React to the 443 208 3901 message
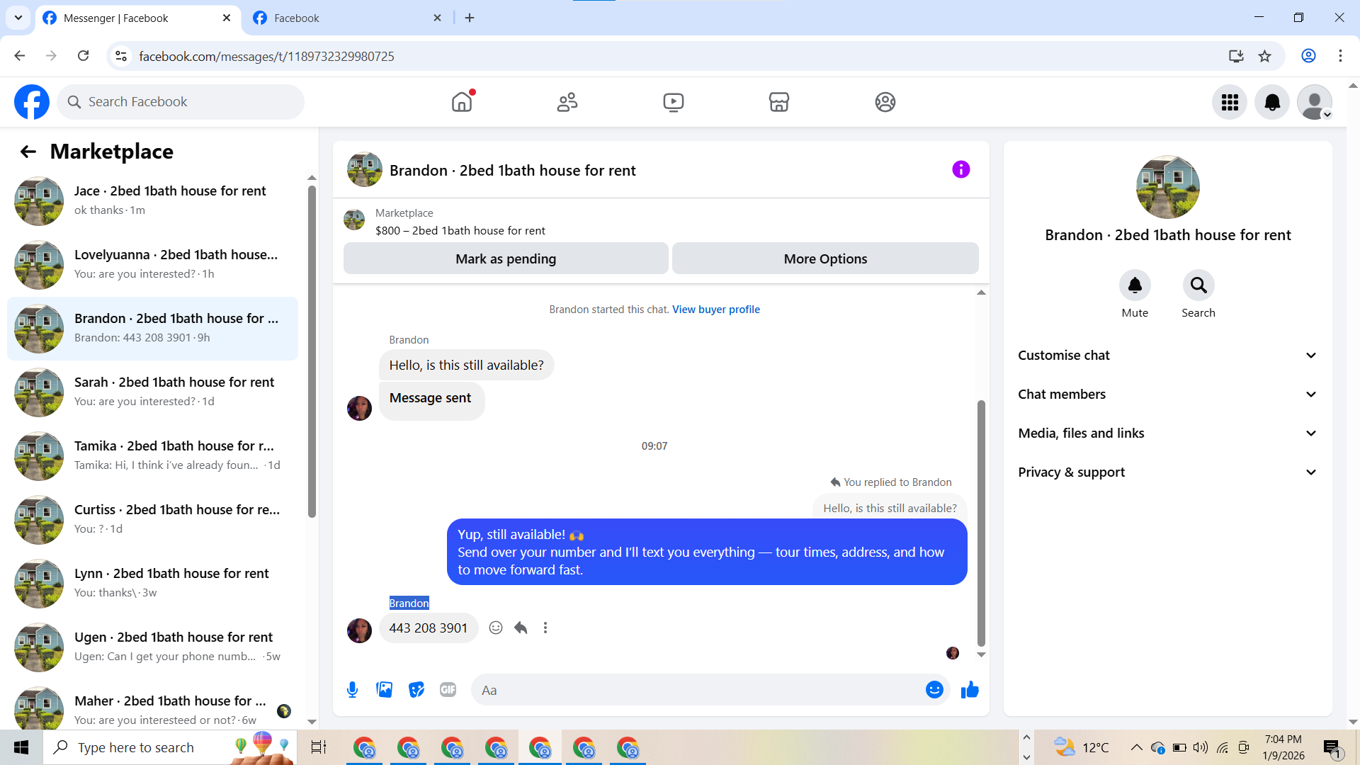The height and width of the screenshot is (765, 1360). click(496, 628)
